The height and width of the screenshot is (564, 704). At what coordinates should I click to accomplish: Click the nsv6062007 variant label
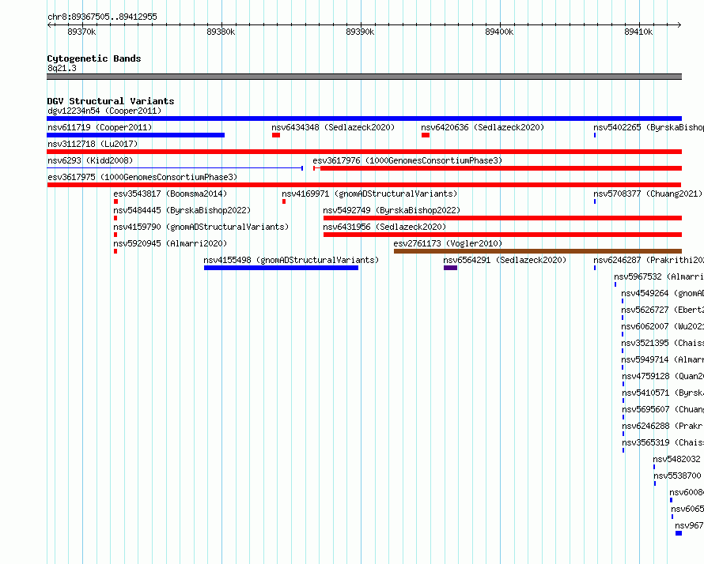pyautogui.click(x=663, y=326)
